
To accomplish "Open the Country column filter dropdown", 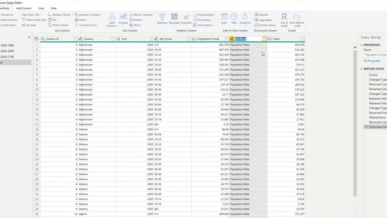I will [x=113, y=39].
